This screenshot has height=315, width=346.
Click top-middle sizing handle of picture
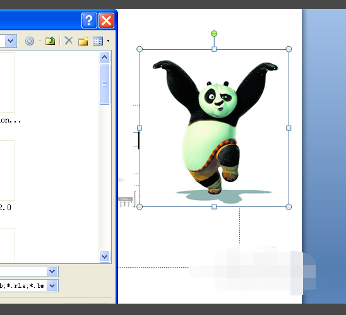(x=214, y=49)
